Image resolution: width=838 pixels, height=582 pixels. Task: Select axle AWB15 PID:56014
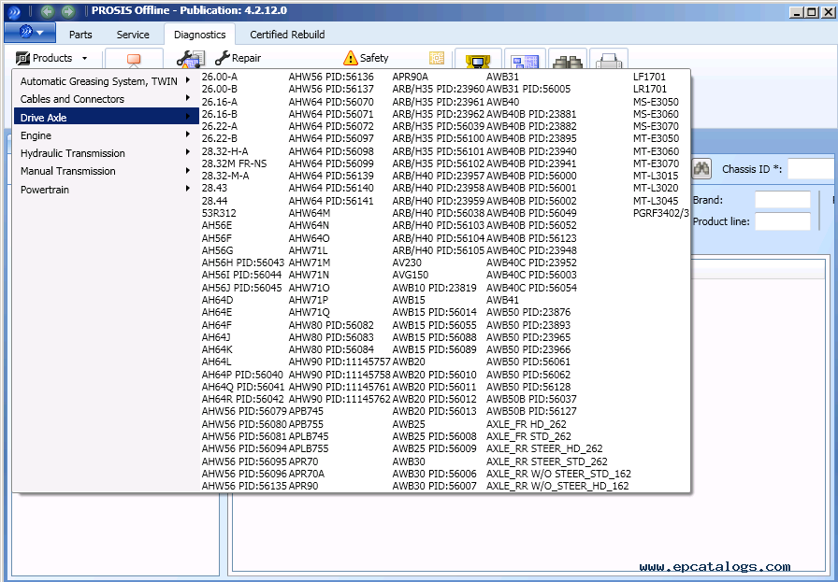[x=435, y=312]
